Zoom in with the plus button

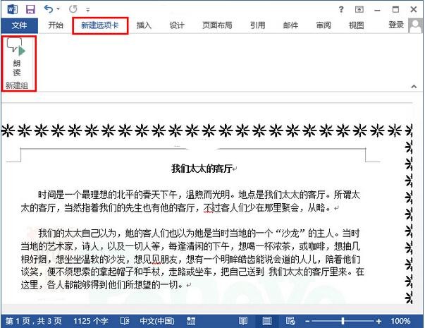378,322
